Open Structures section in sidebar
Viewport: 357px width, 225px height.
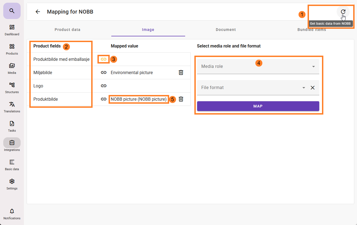click(12, 88)
